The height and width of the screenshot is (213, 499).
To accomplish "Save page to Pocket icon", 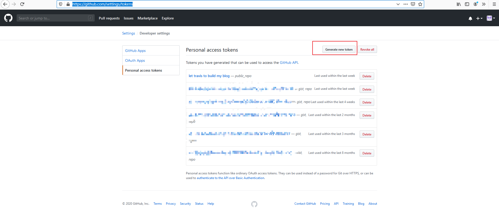I will (x=413, y=4).
